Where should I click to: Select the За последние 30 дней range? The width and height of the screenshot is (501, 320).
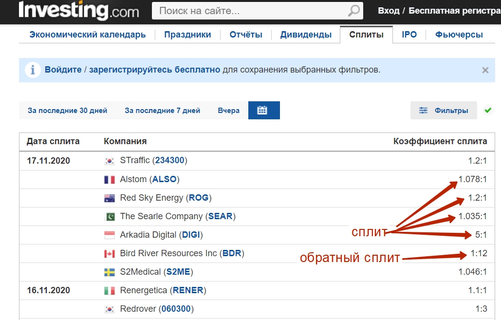(67, 111)
